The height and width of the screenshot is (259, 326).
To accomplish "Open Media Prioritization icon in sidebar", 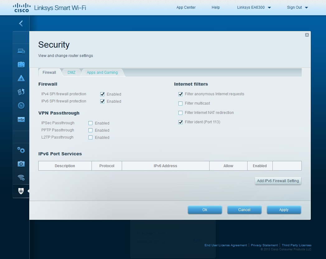I will tap(21, 92).
